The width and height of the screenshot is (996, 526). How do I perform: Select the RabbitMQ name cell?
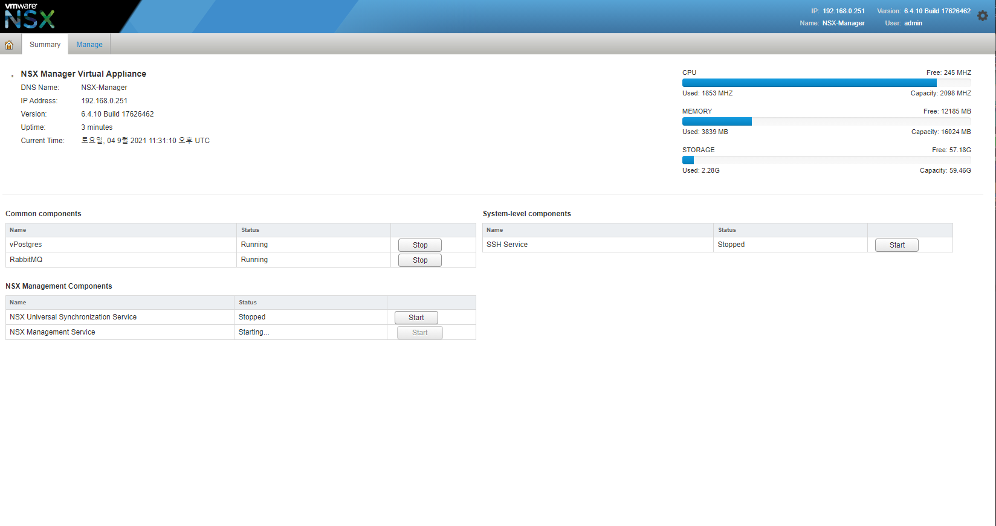point(121,260)
